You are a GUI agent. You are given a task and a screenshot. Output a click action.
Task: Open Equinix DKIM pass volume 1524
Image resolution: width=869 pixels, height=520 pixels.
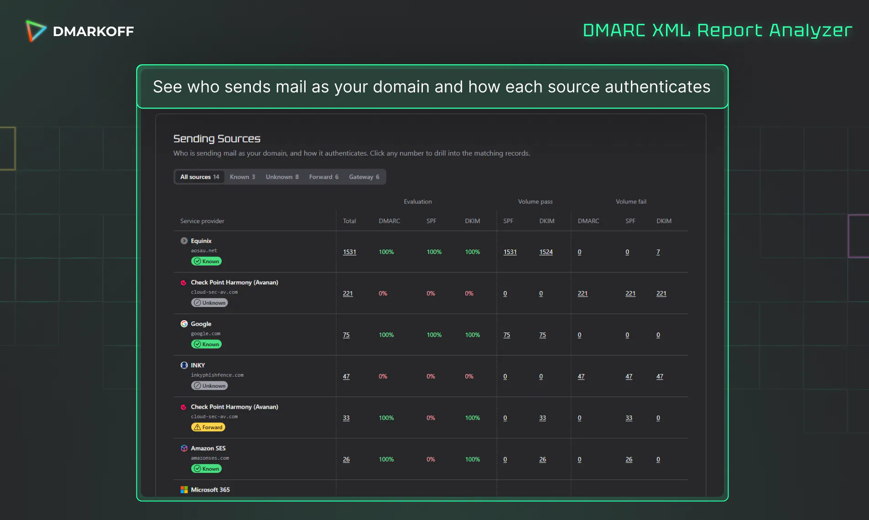click(546, 252)
